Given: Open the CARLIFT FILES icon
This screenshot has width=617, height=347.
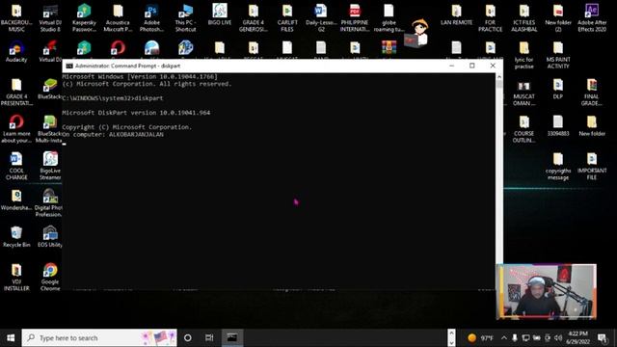Looking at the screenshot, I should [x=287, y=17].
